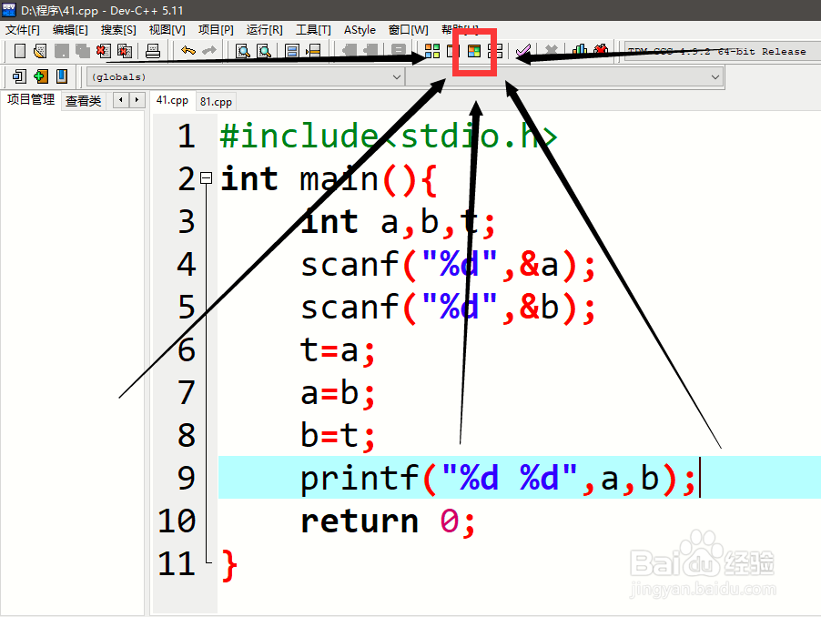
Task: Click the scanf("%d",&a); line
Action: tap(448, 264)
